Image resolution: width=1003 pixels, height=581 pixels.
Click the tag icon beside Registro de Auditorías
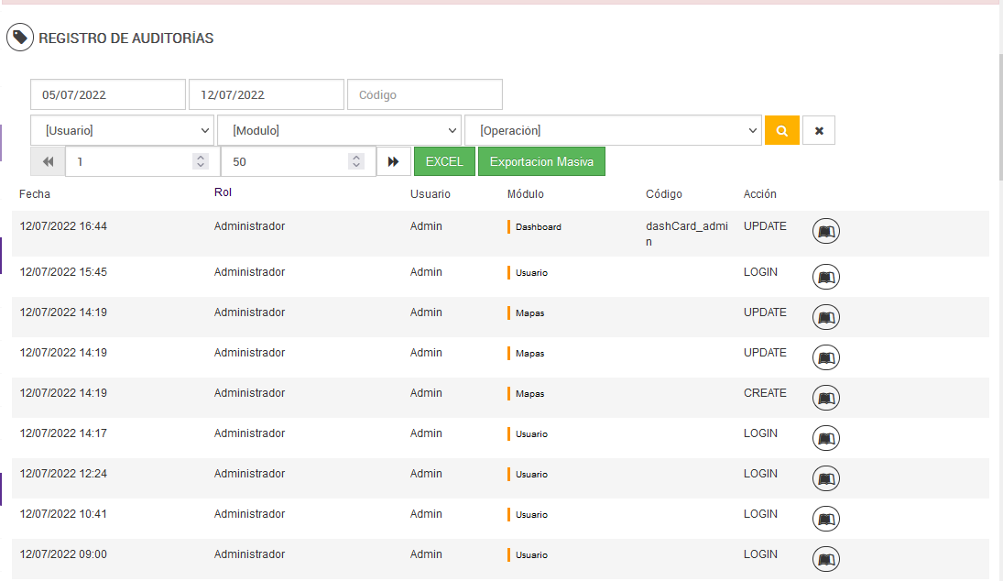tap(19, 38)
